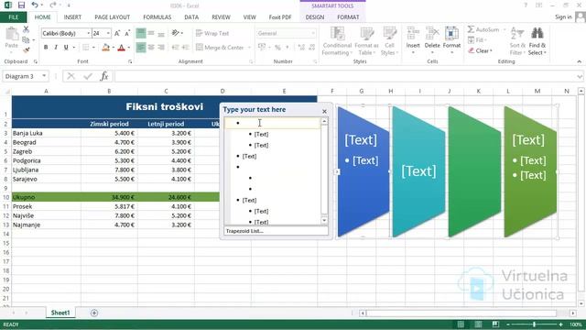Image resolution: width=586 pixels, height=330 pixels.
Task: Click Trapezoid List link
Action: pyautogui.click(x=244, y=231)
